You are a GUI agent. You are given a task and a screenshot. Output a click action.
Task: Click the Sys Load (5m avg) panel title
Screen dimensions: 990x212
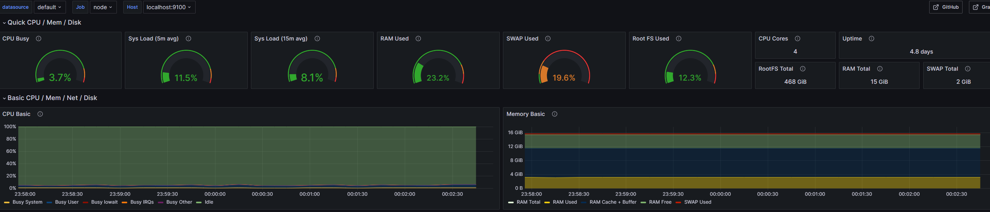153,39
